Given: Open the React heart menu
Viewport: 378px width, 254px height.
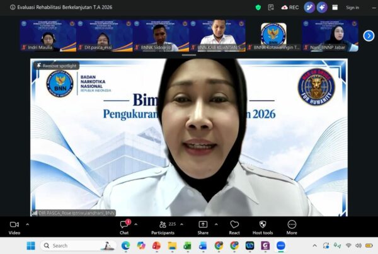Looking at the screenshot, I should pyautogui.click(x=234, y=228).
